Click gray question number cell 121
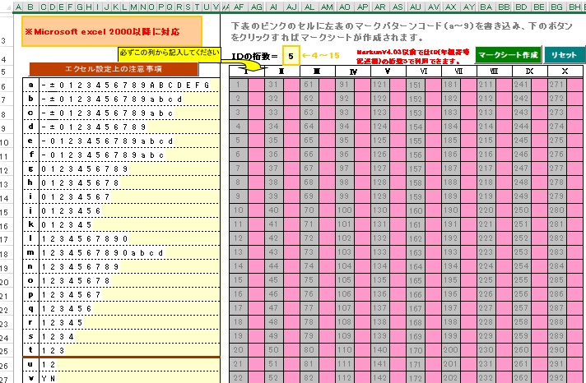586x383 pixels. tap(379, 85)
